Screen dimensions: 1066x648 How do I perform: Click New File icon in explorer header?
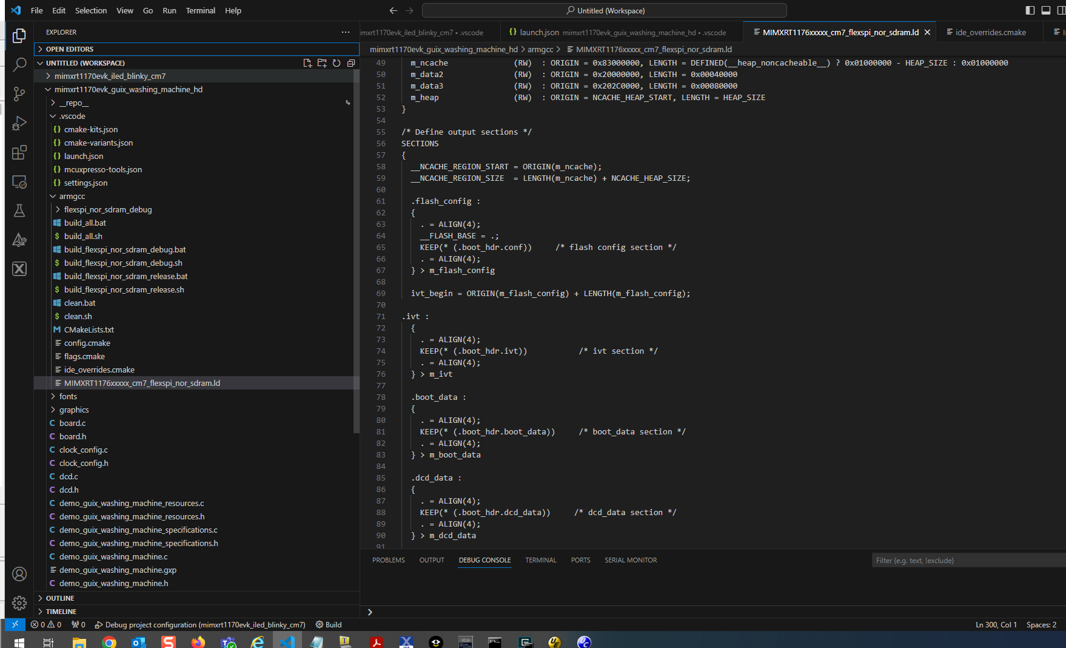pyautogui.click(x=307, y=63)
